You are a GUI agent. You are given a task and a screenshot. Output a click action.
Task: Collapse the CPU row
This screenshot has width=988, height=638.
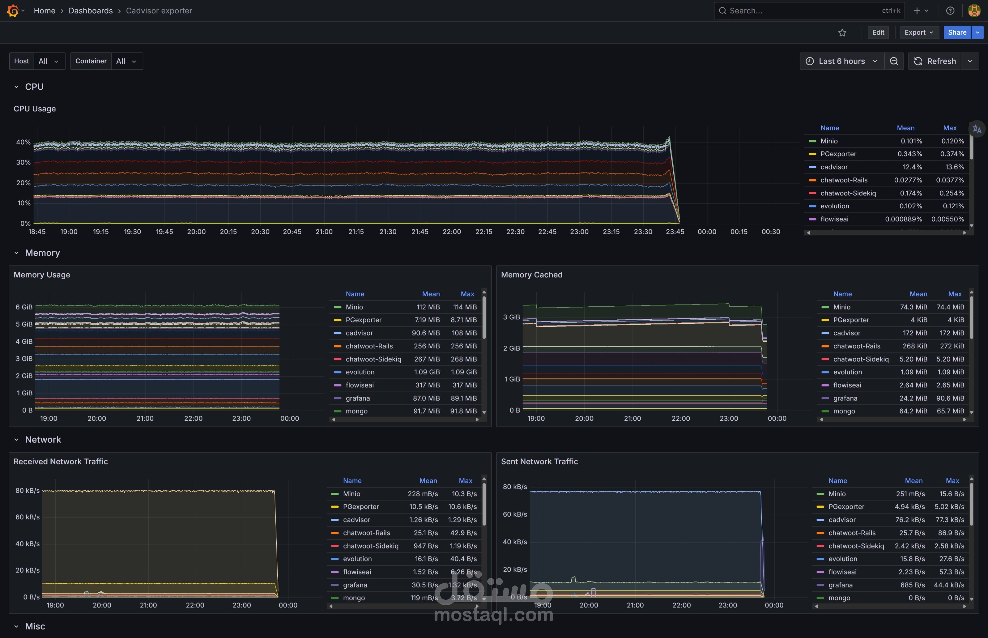17,87
